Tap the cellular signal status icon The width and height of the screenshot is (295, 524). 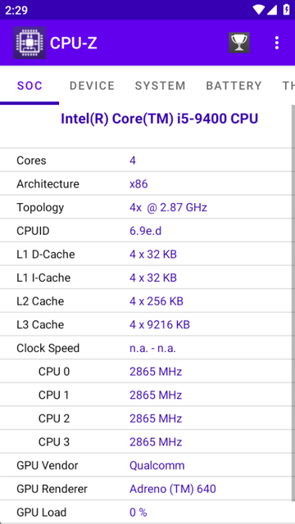click(x=271, y=10)
